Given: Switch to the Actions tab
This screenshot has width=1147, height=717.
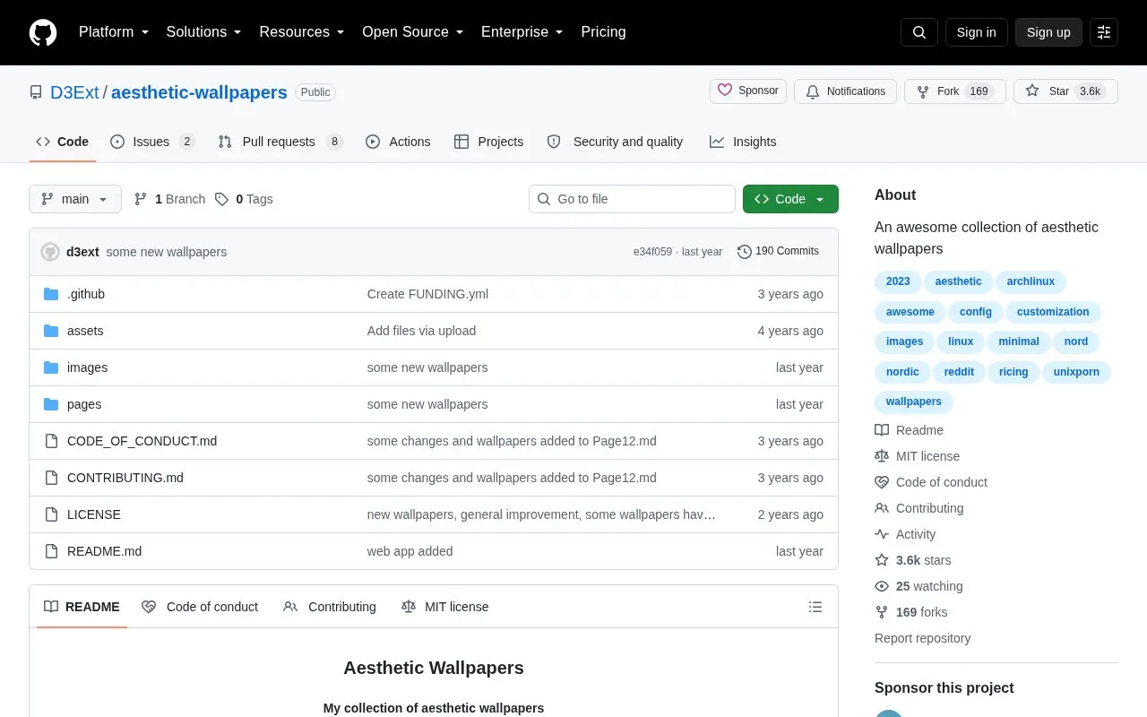Looking at the screenshot, I should click(398, 142).
